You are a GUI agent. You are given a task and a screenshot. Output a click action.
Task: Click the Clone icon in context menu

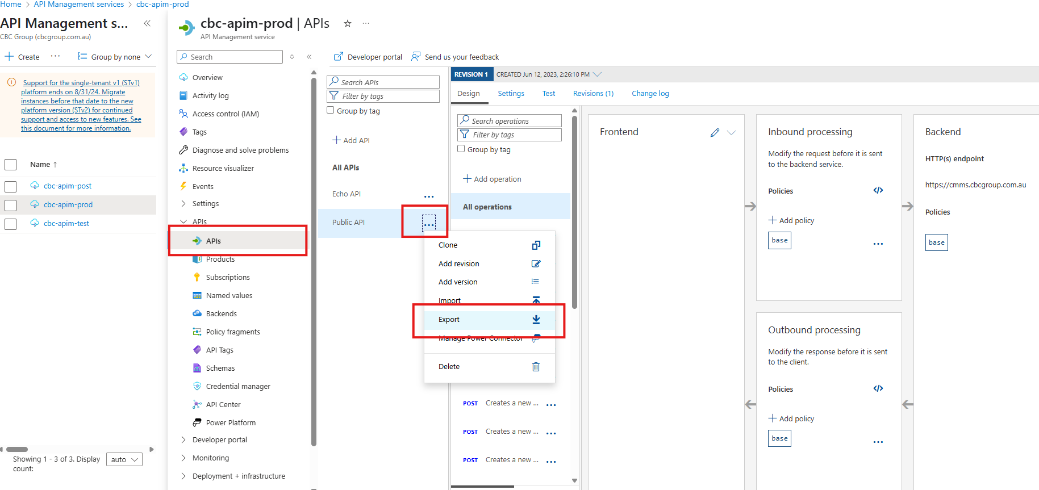point(536,245)
